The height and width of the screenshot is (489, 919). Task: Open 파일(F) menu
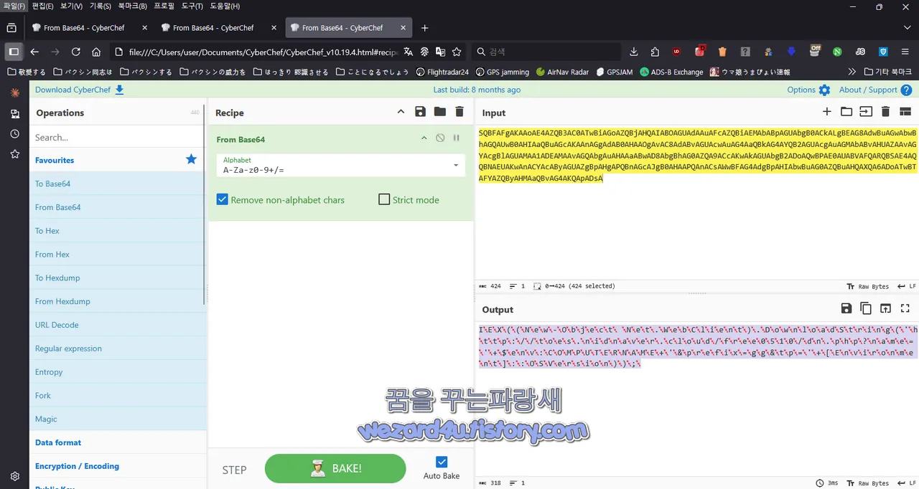click(14, 6)
